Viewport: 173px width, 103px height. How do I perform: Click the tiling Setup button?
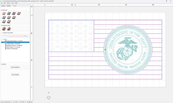click(x=25, y=36)
